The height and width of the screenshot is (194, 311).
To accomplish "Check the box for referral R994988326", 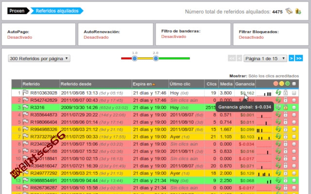I will coord(294,129).
